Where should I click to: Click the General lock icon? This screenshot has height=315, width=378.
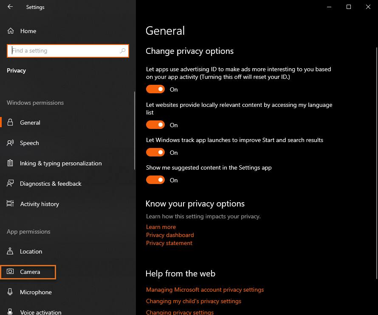tap(10, 122)
